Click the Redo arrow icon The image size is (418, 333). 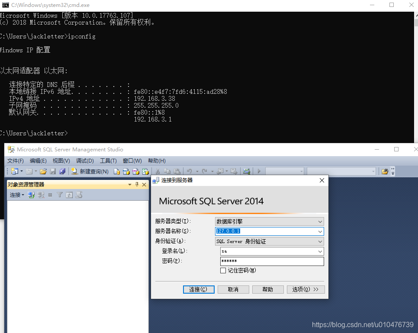[x=205, y=171]
